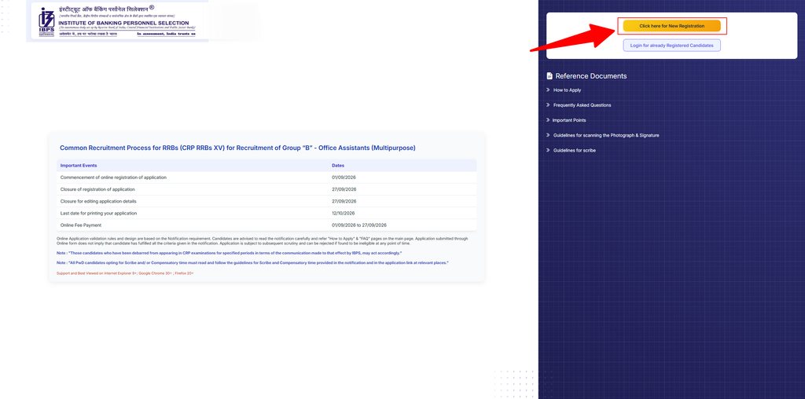This screenshot has height=399, width=805.
Task: Click the date 01/09/2026 for commencement
Action: click(344, 178)
